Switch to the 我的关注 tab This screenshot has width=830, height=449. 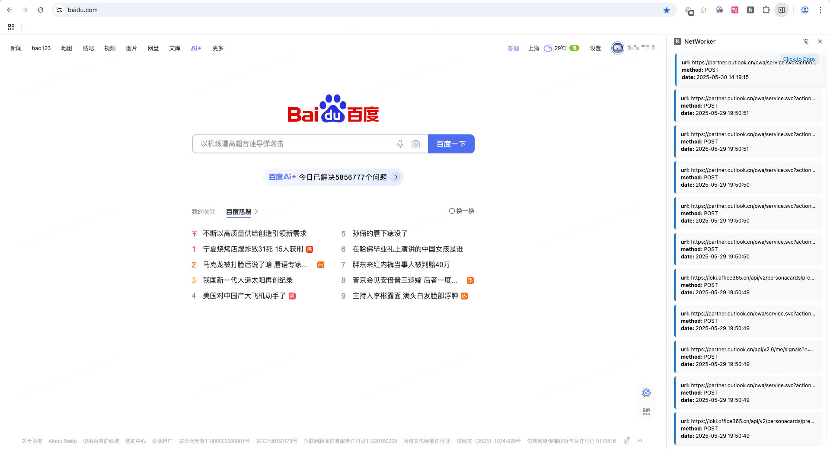click(204, 212)
